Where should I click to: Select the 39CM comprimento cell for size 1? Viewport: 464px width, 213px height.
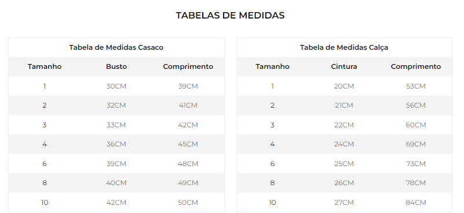tap(188, 86)
